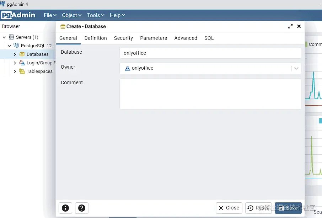Click the Comment field label
The width and height of the screenshot is (322, 218).
click(72, 83)
